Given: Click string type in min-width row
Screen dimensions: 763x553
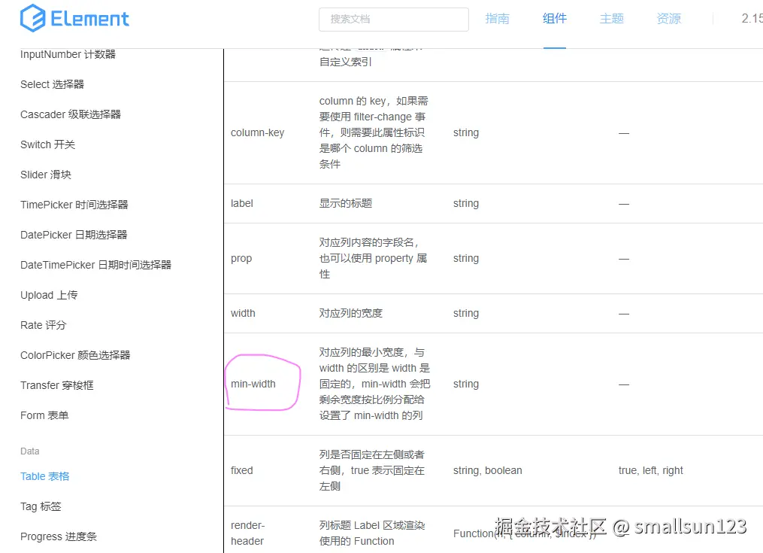Looking at the screenshot, I should click(x=466, y=384).
